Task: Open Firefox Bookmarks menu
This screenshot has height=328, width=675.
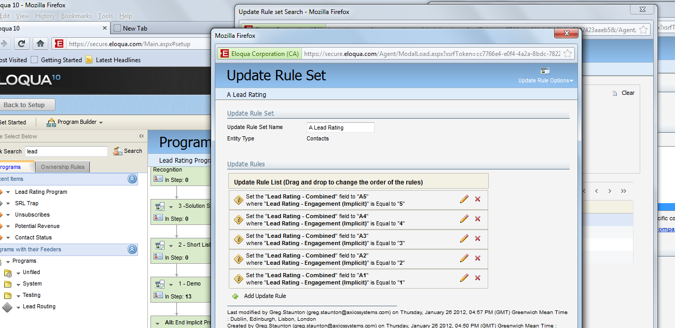Action: point(76,16)
